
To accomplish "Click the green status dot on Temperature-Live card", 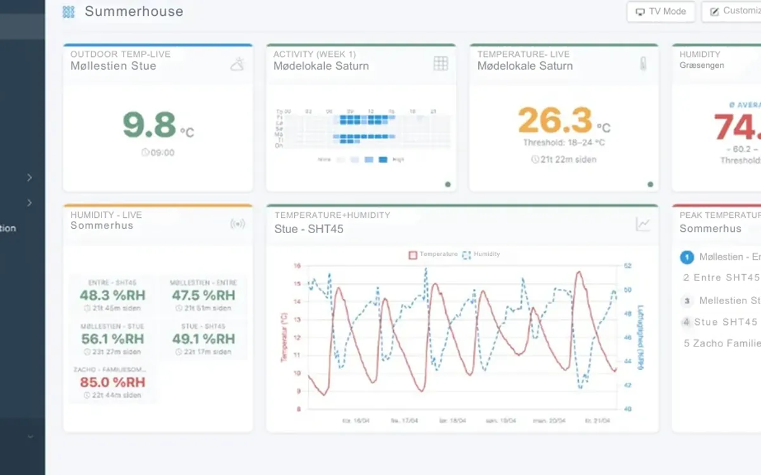I will (650, 184).
